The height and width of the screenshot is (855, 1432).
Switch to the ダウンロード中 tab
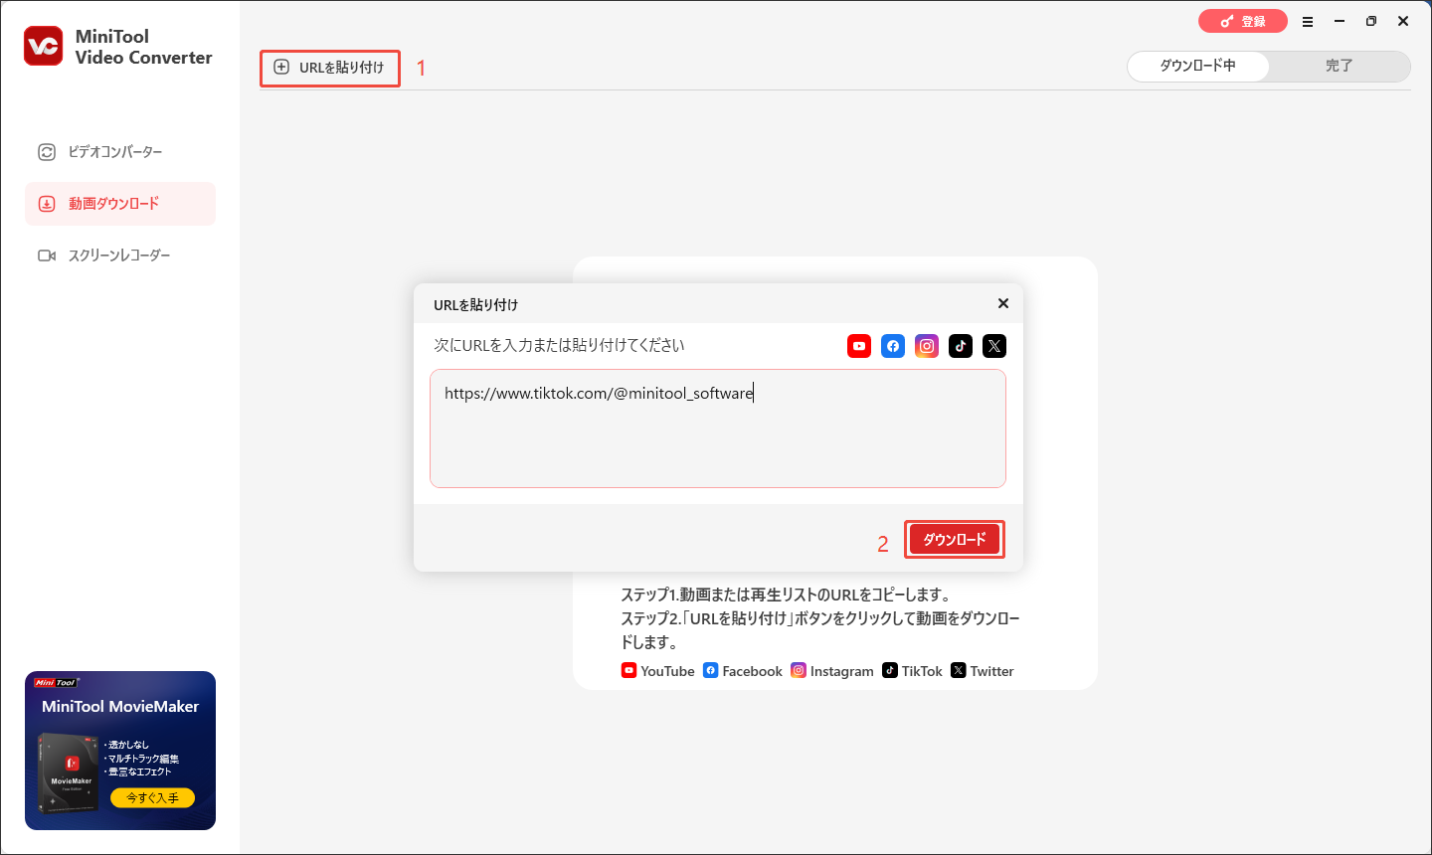[1198, 66]
